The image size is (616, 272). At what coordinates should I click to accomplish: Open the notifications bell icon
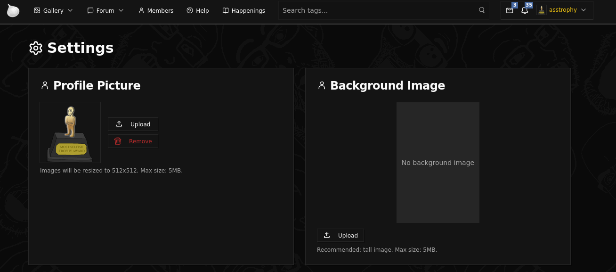tap(525, 10)
